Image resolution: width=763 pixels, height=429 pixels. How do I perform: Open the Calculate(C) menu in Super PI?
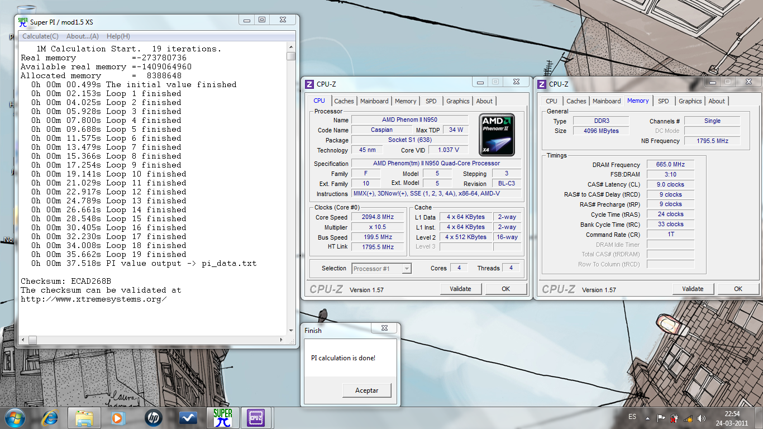(40, 36)
